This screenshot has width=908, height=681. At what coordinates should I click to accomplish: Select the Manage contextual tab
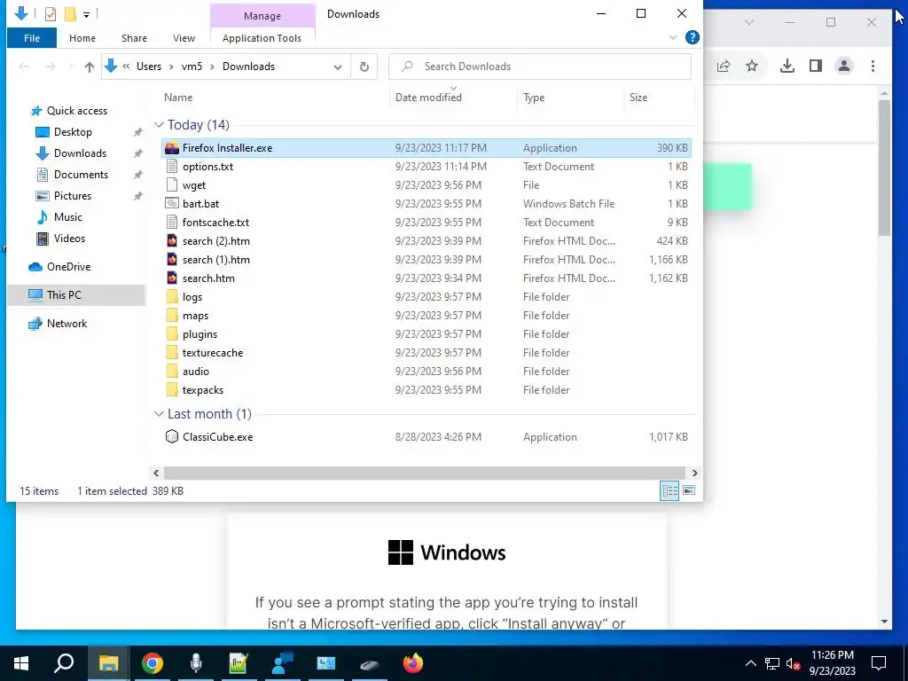(262, 16)
